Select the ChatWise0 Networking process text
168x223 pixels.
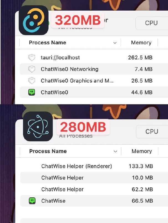[69, 69]
